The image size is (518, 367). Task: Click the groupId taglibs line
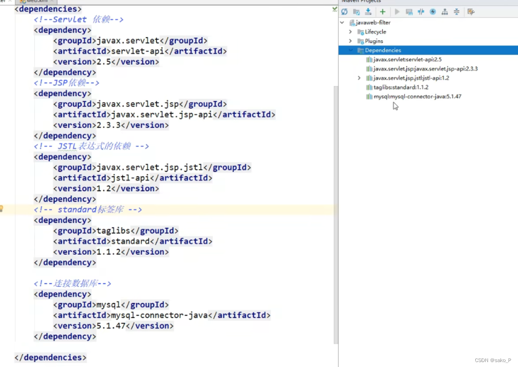(x=116, y=230)
